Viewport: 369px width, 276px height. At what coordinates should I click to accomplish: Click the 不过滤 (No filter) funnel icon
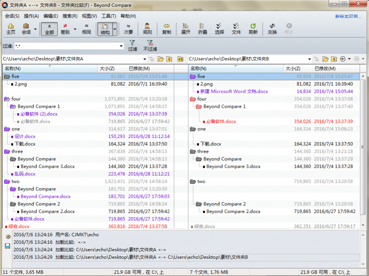point(150,45)
